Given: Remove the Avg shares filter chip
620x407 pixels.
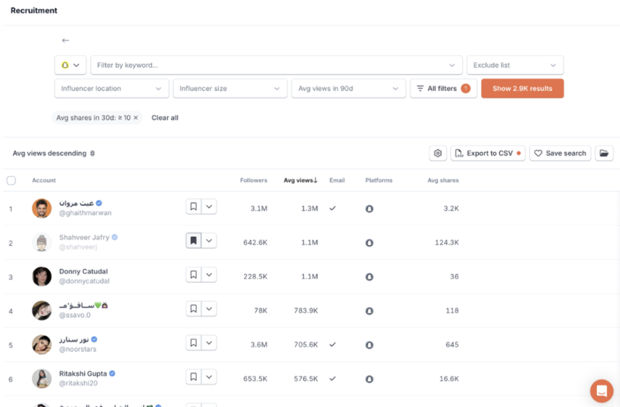Looking at the screenshot, I should 136,118.
